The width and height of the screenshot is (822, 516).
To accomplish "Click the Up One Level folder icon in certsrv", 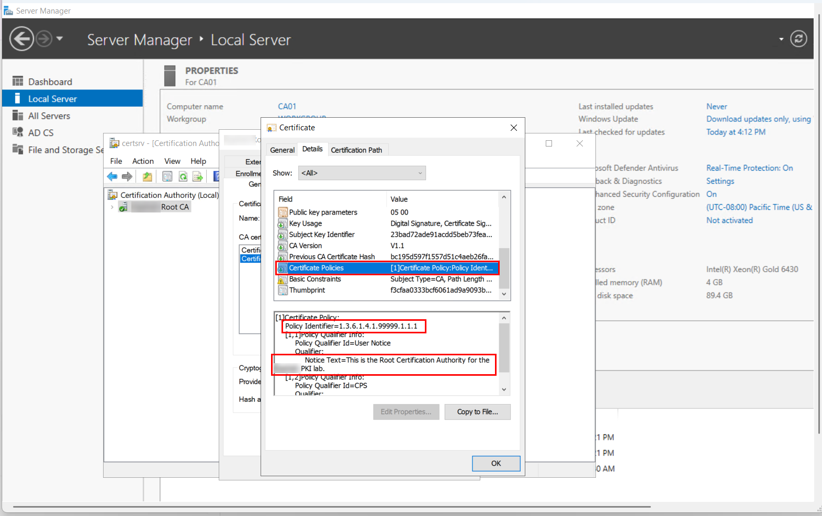I will coord(148,177).
